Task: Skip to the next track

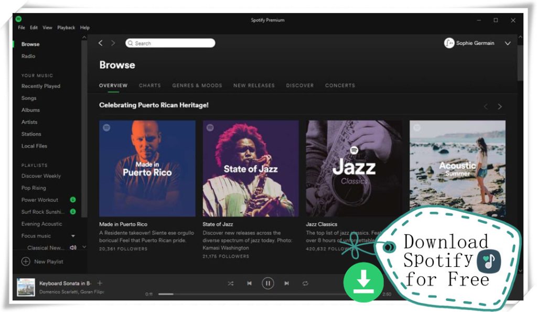Action: [286, 283]
